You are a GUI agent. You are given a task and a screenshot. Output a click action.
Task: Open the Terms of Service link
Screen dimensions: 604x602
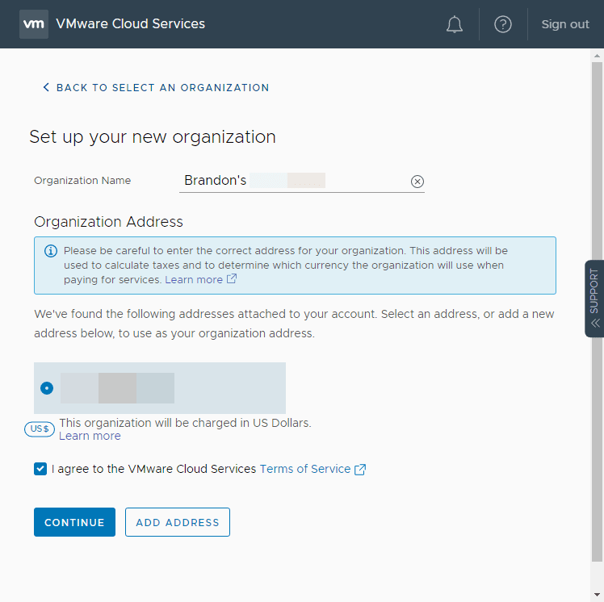(305, 469)
